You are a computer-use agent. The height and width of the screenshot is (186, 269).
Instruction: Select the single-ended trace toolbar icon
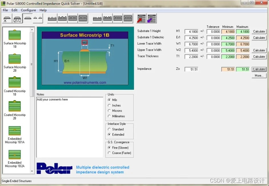tap(28, 19)
